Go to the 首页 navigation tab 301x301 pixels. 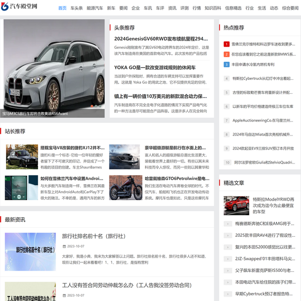[62, 8]
